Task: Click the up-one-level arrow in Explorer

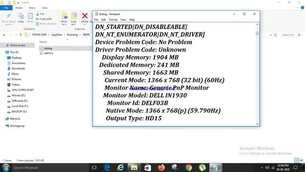Action: click(x=21, y=35)
